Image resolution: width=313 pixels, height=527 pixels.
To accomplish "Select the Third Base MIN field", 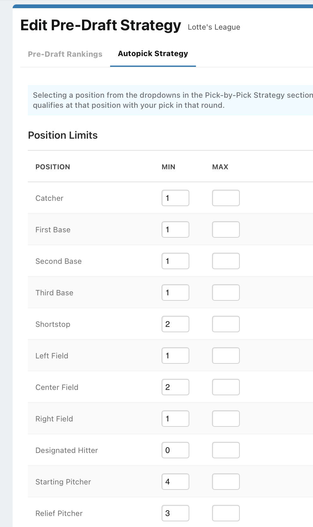I will pyautogui.click(x=175, y=292).
